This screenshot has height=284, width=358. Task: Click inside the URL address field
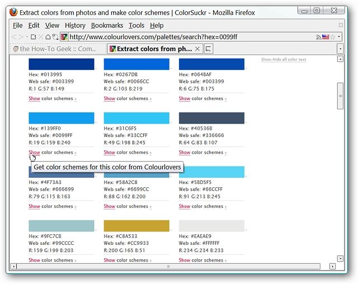point(191,37)
